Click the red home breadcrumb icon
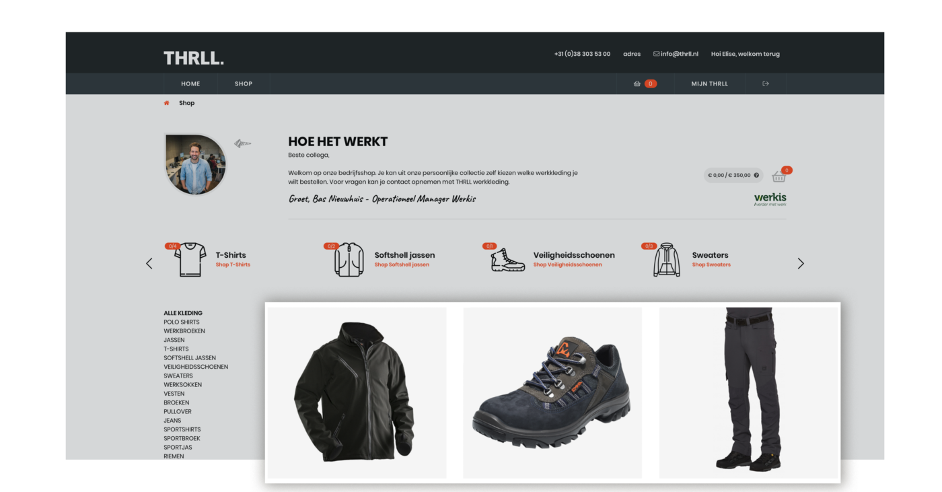 click(167, 103)
